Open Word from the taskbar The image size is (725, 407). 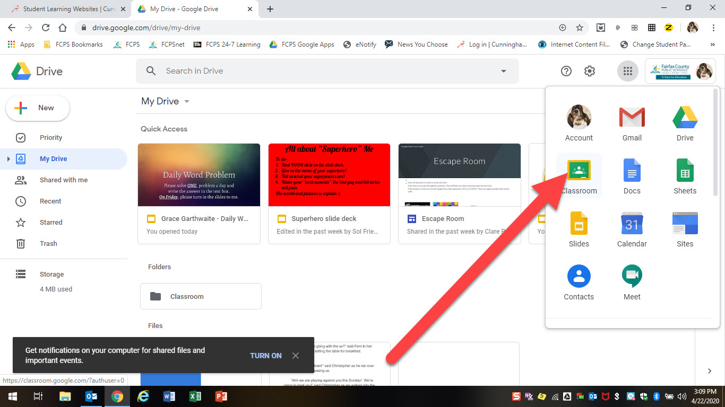pyautogui.click(x=169, y=396)
